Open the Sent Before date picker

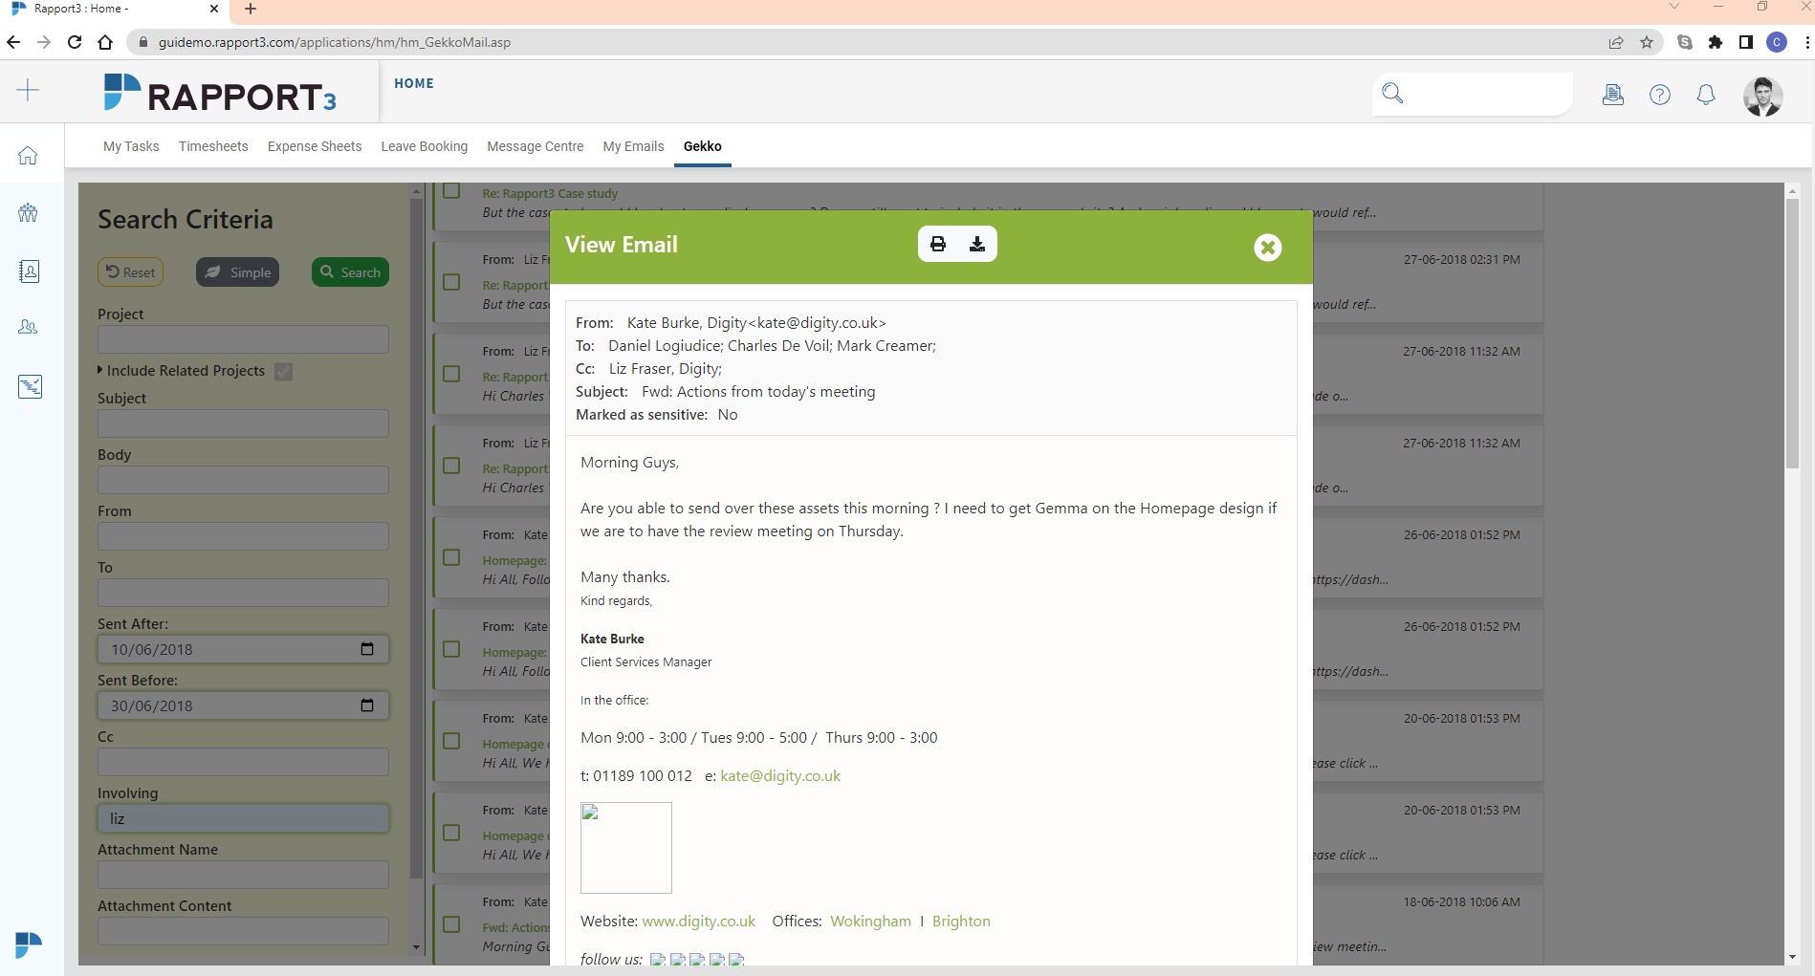[x=367, y=705]
